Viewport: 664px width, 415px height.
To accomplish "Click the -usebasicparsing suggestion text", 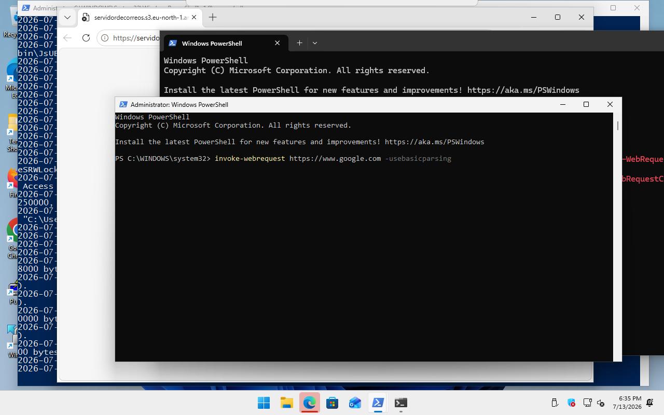I will coord(418,158).
